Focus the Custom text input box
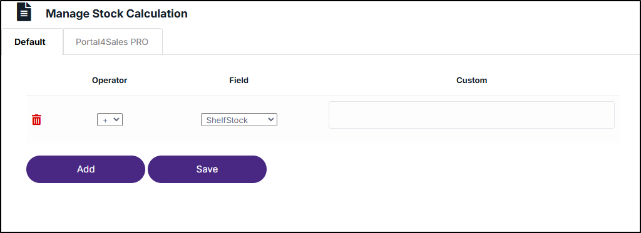 [x=471, y=115]
